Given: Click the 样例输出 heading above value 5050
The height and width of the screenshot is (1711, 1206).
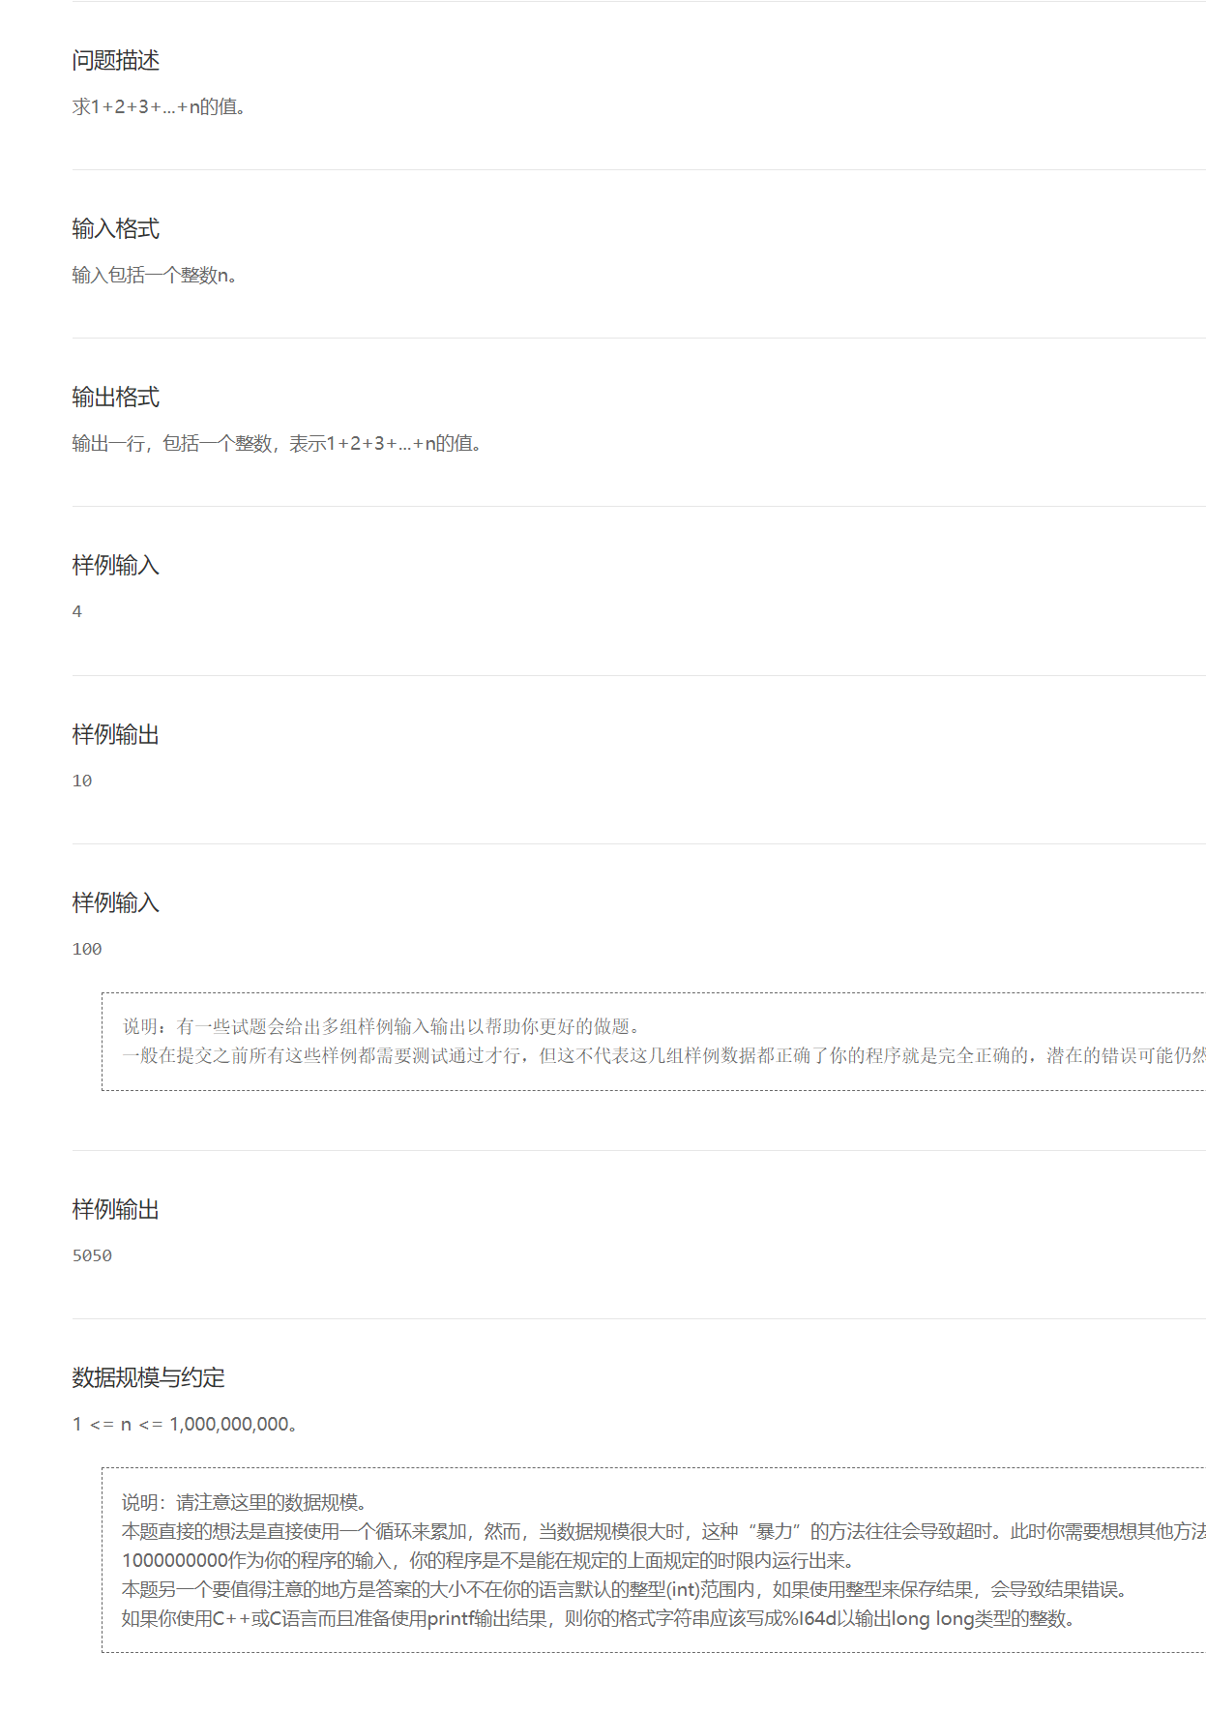Looking at the screenshot, I should (x=116, y=1210).
